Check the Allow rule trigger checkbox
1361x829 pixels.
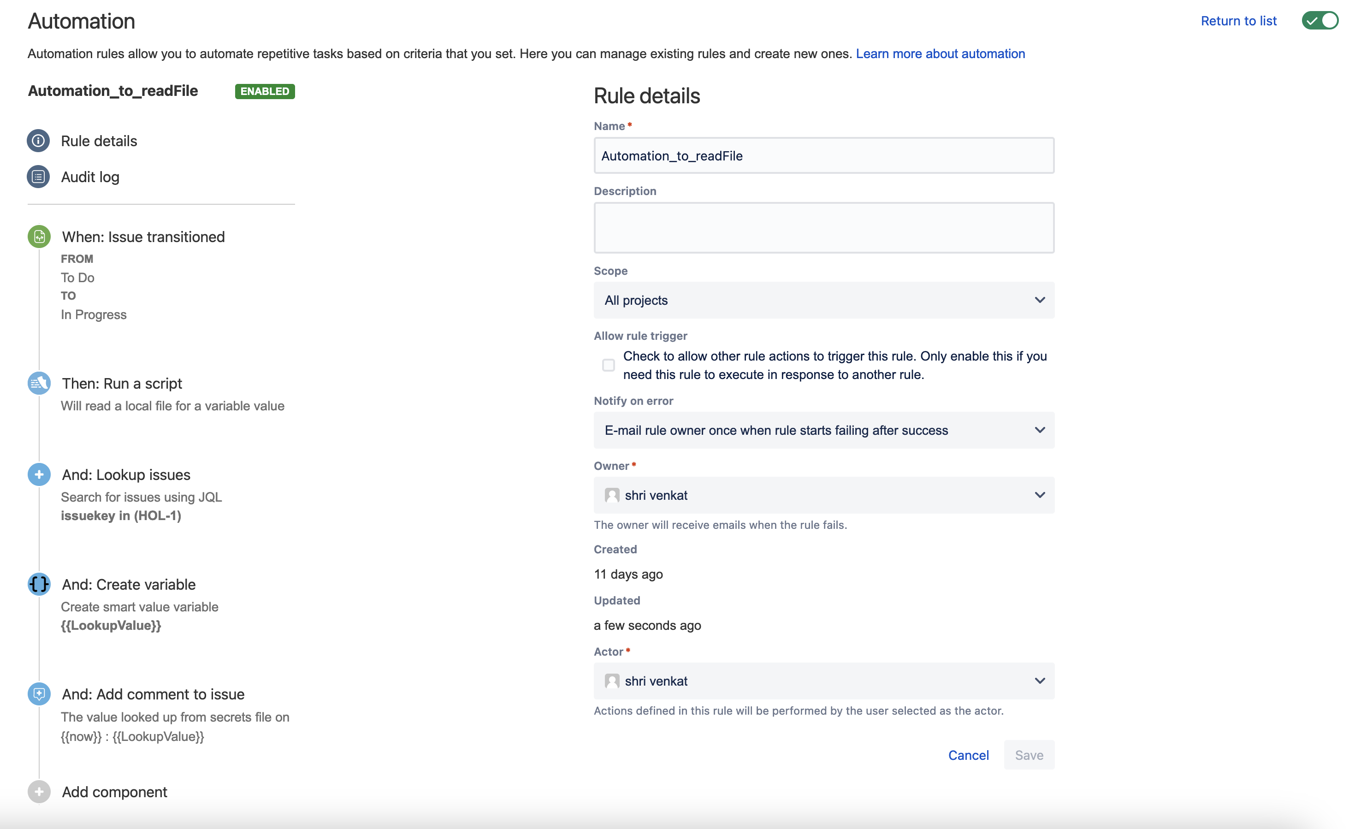[x=608, y=365]
